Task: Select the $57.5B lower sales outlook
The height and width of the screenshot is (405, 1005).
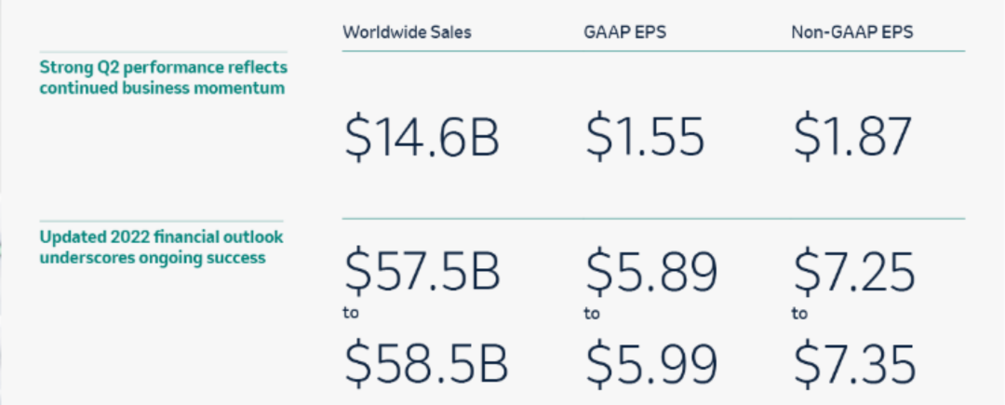Action: [x=423, y=272]
